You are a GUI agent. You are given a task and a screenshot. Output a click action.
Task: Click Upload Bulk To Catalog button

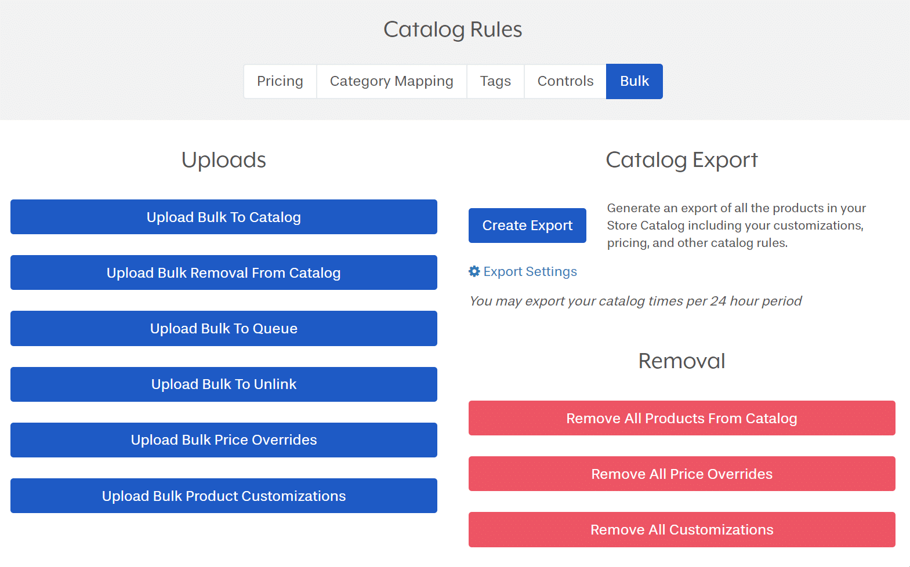[x=224, y=217]
